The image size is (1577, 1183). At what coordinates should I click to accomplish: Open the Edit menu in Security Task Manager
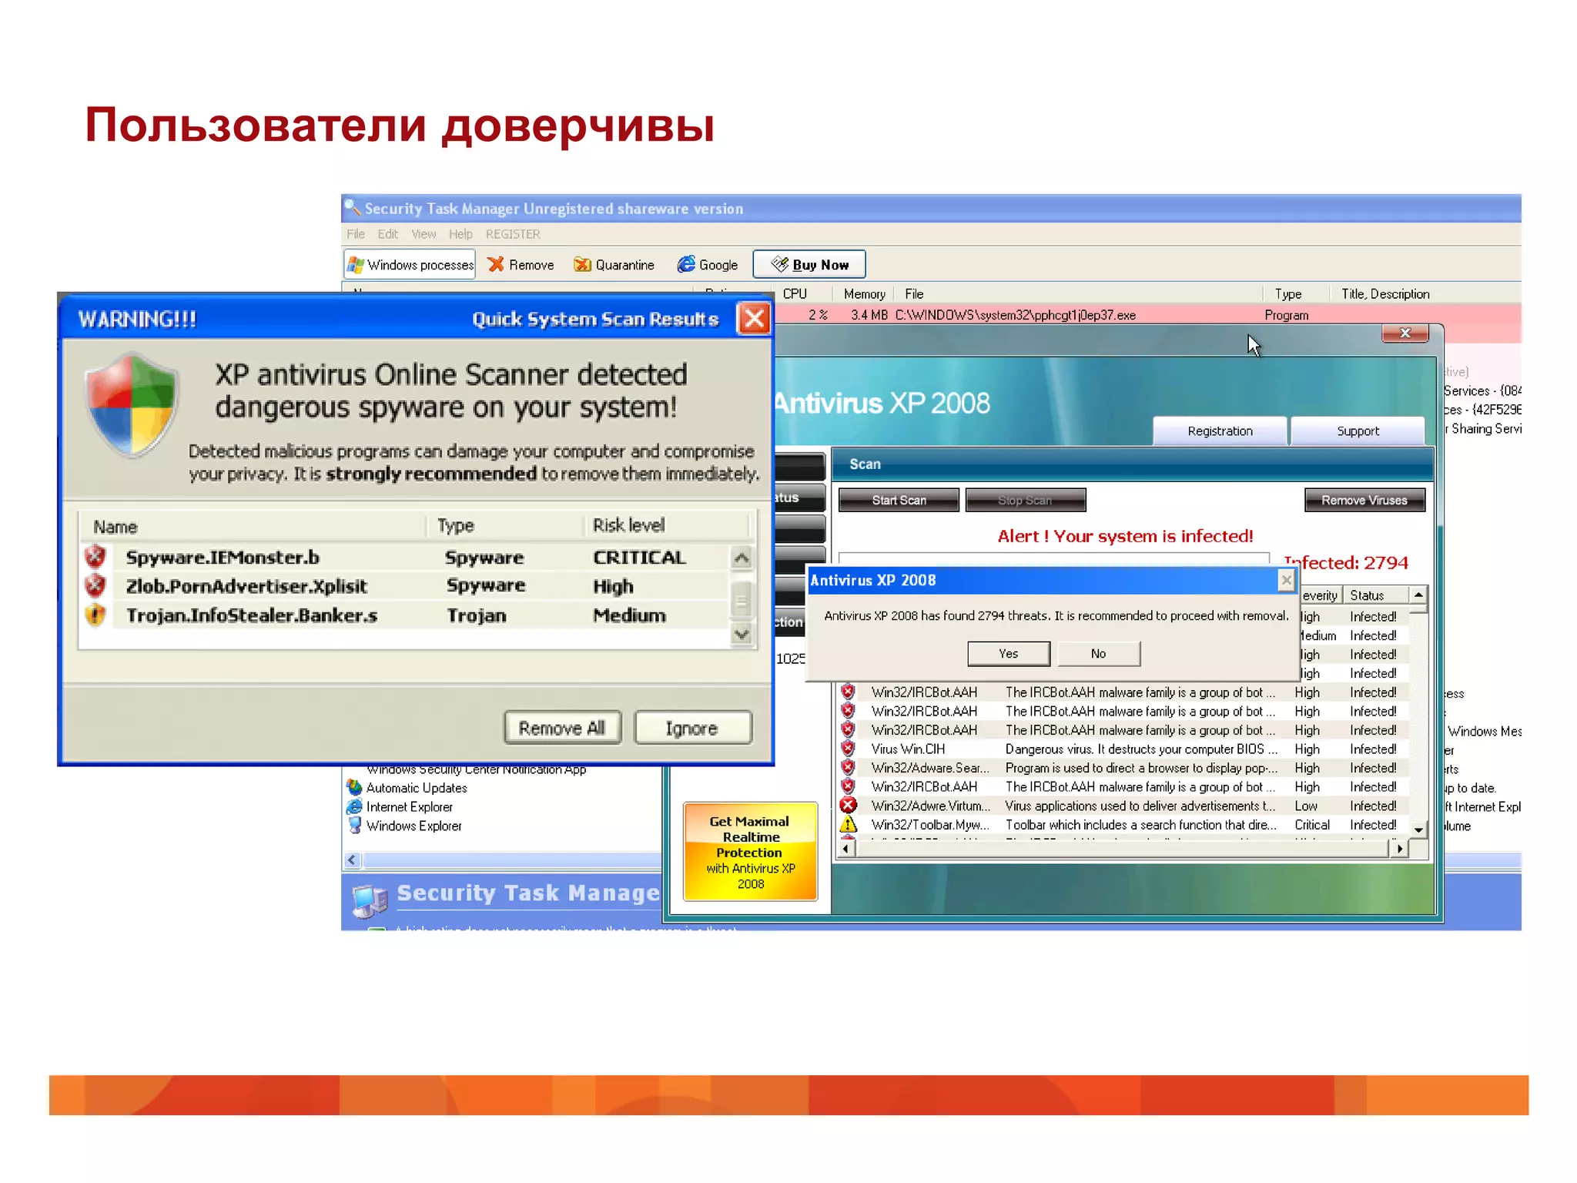pyautogui.click(x=387, y=234)
